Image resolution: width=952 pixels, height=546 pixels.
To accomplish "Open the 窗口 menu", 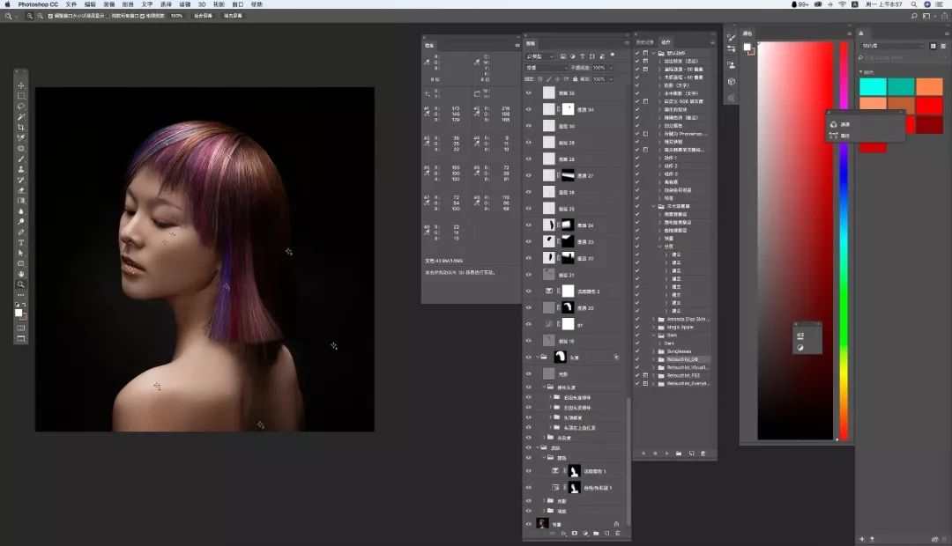I will coord(237,4).
